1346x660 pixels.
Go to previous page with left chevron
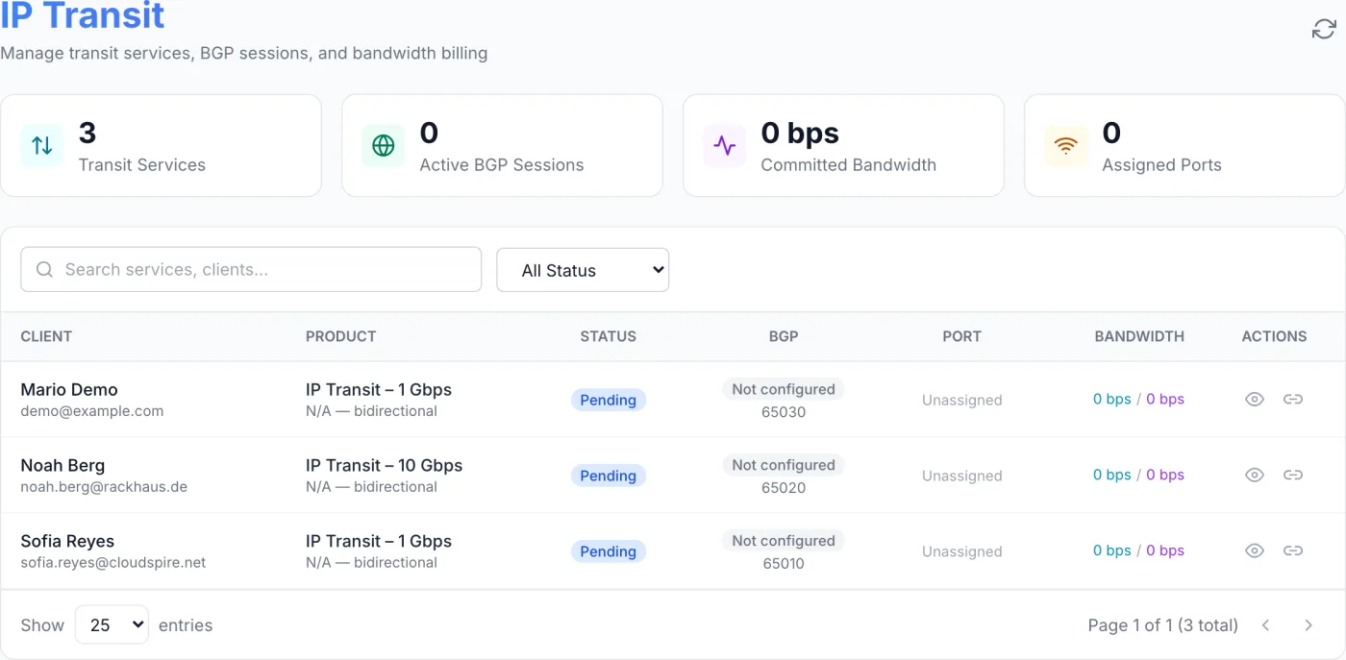1266,625
